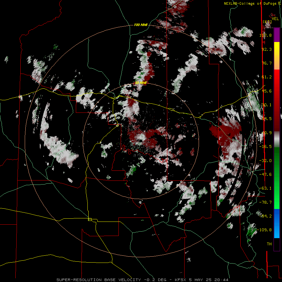Click the -16.5 velocity scale value
Screen dimensions: 282x282
coord(265,147)
